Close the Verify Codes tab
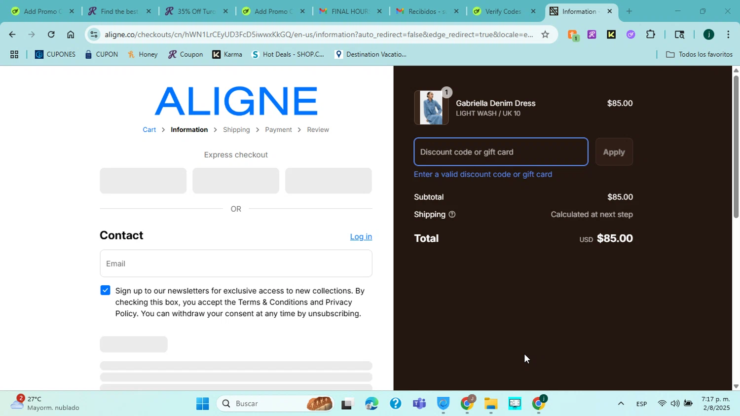740x416 pixels. click(533, 11)
